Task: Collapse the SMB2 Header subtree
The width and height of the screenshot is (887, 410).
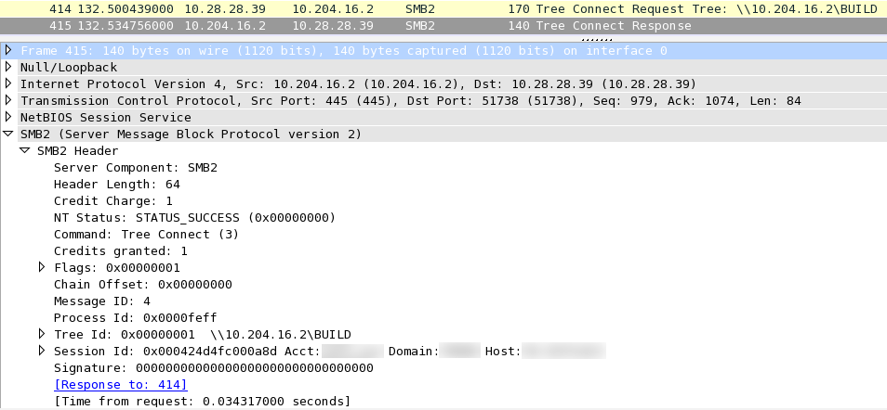Action: coord(25,151)
